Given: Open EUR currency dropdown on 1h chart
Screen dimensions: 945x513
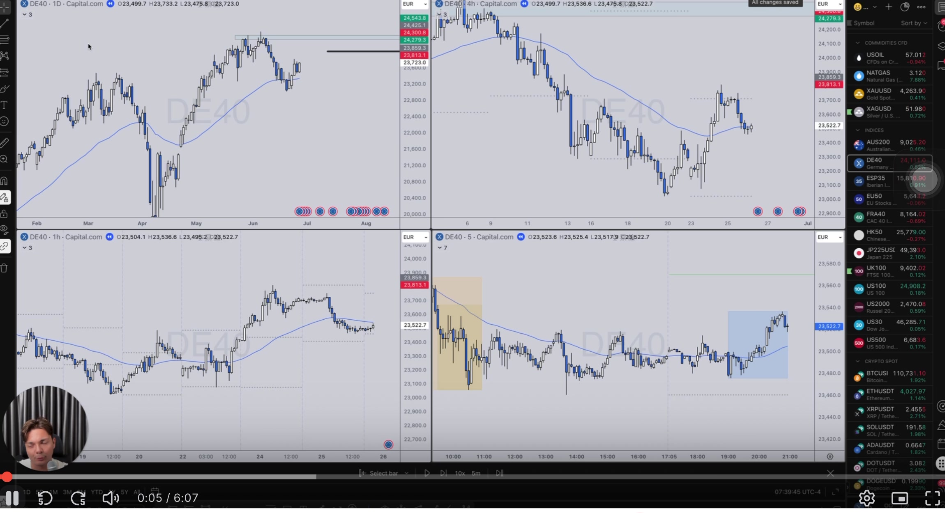Looking at the screenshot, I should point(415,237).
